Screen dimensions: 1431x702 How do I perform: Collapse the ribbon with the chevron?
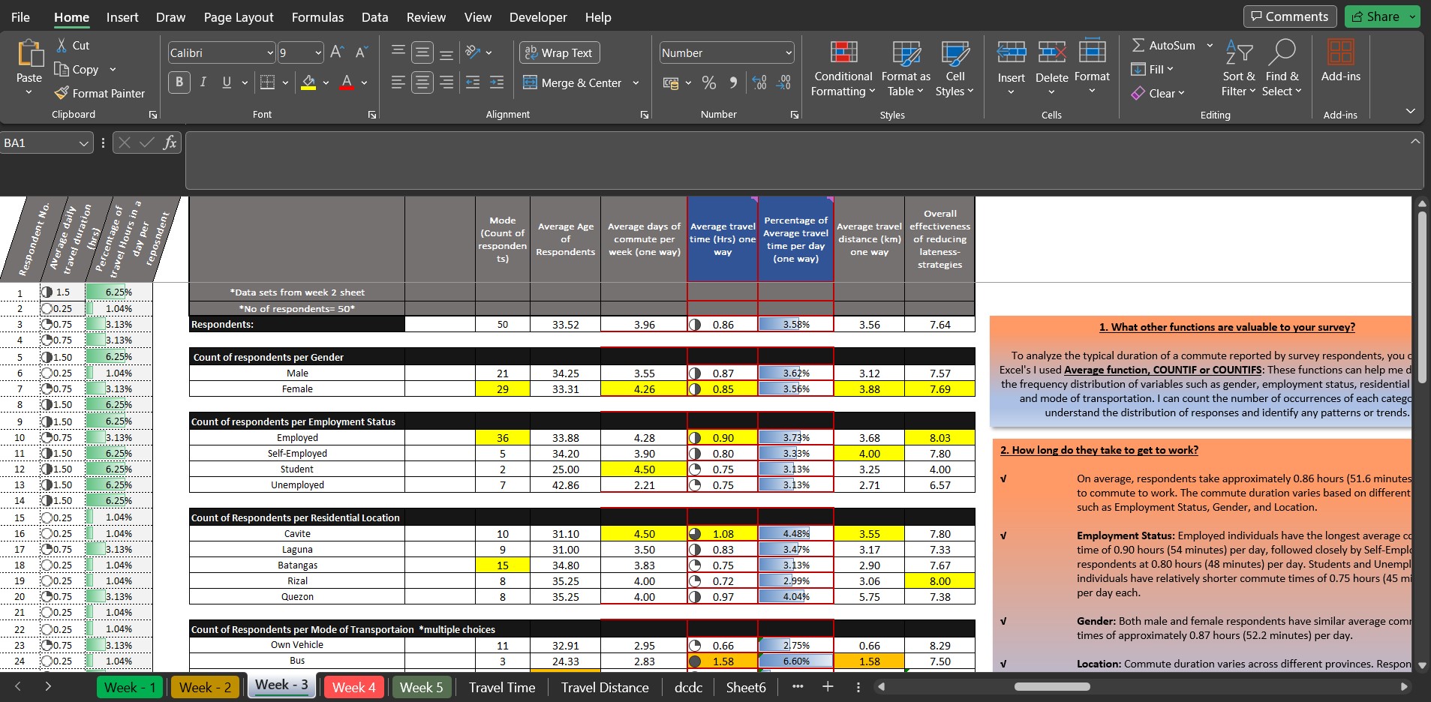point(1411,111)
